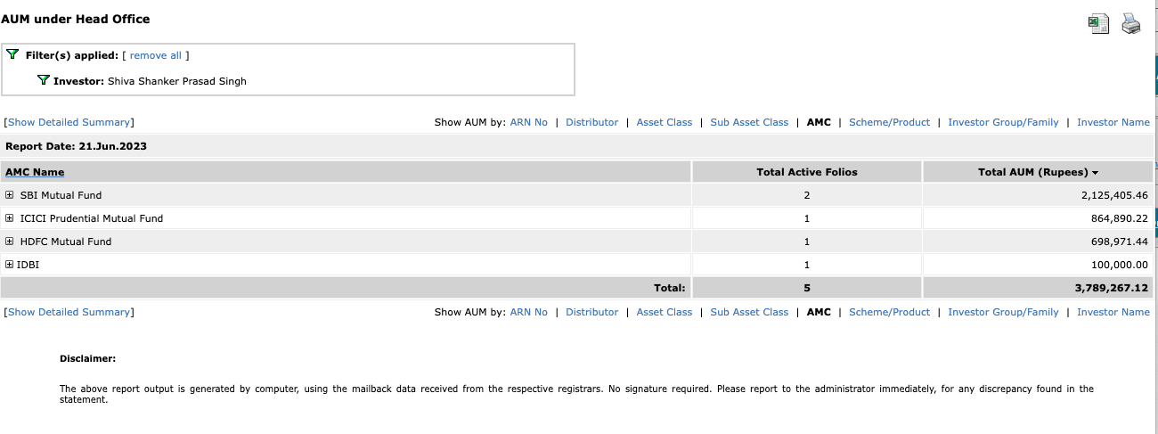Expand the ICICI Prudential Mutual Fund row
1158x434 pixels.
(x=10, y=218)
